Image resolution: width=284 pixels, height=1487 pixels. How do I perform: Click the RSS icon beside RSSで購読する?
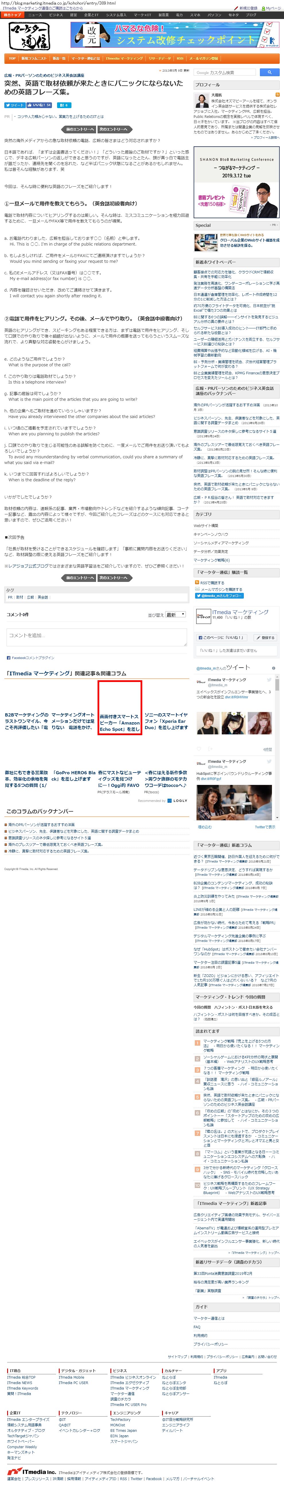tap(197, 583)
